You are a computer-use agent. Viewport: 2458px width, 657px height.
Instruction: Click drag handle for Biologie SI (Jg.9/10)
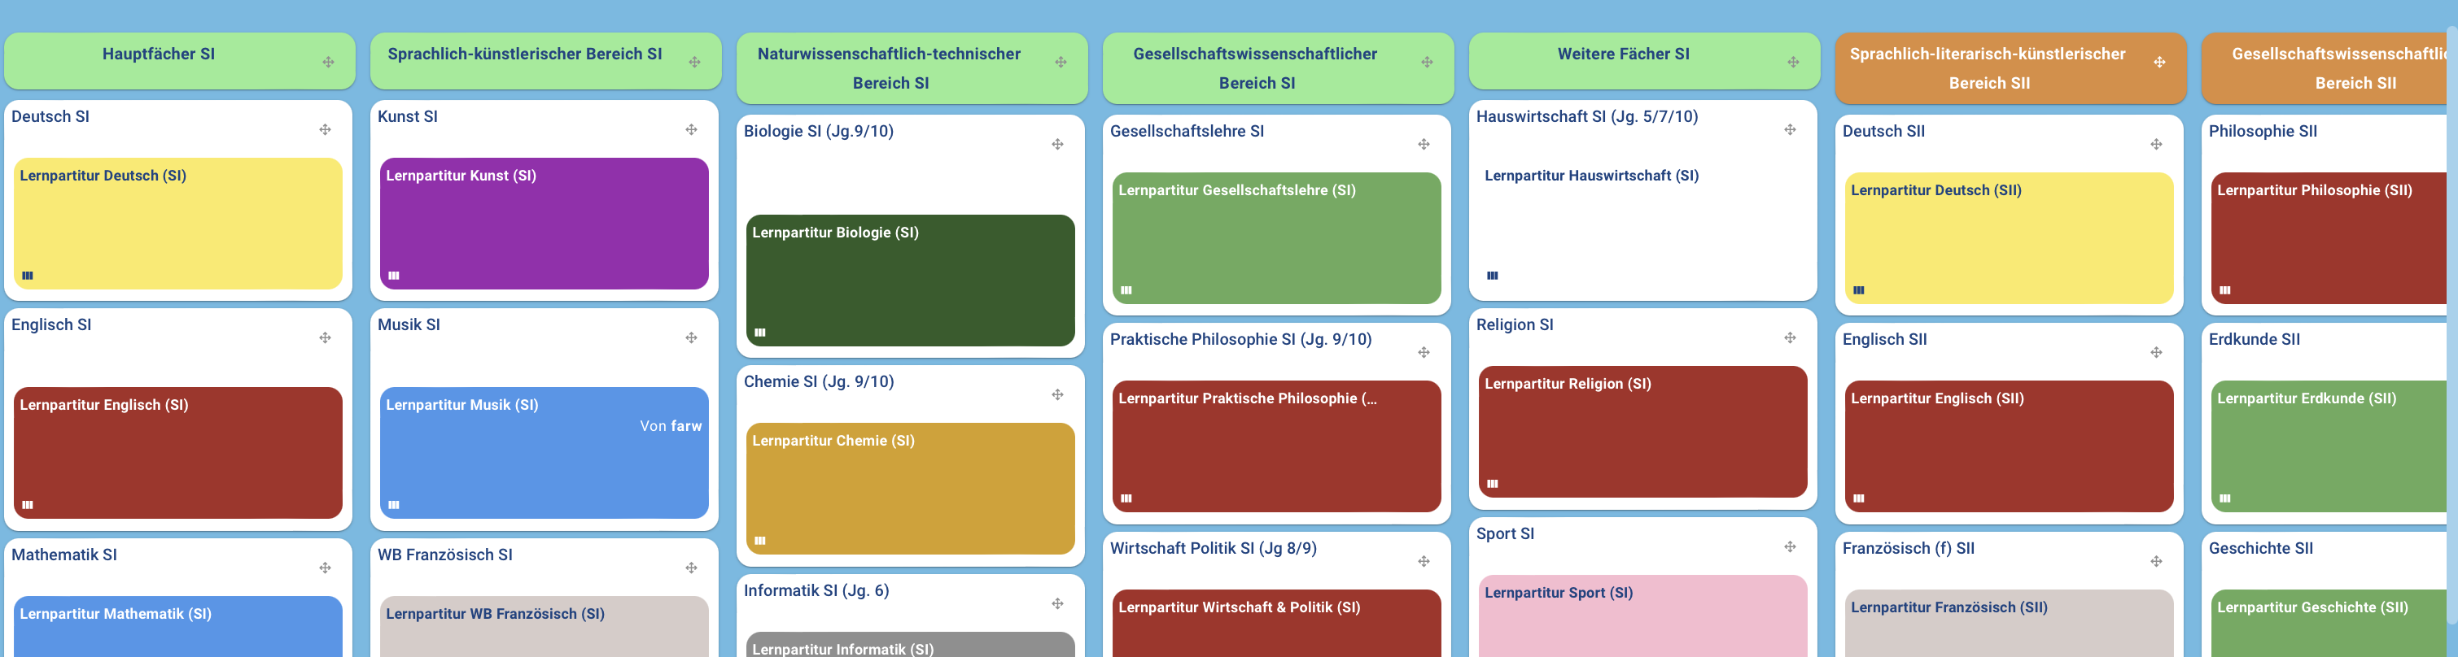click(1057, 144)
